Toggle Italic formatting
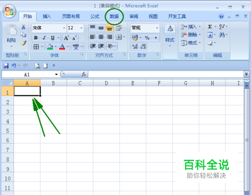Viewport: 251px width, 195px height. pos(44,38)
